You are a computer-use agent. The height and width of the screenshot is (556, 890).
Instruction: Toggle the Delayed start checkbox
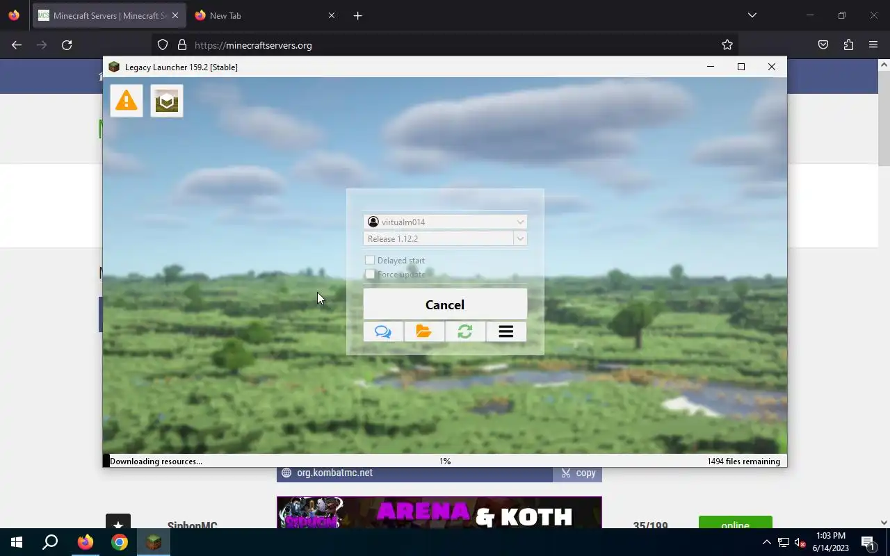[370, 260]
